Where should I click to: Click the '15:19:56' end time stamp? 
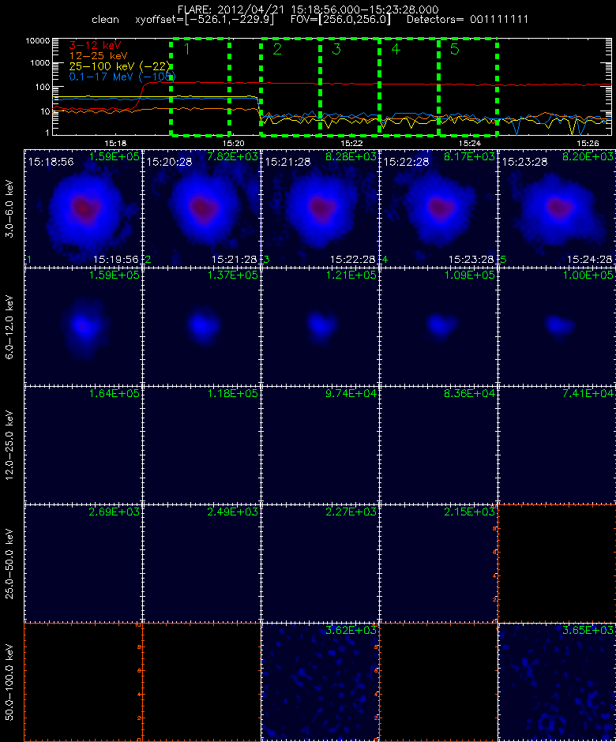click(x=116, y=260)
